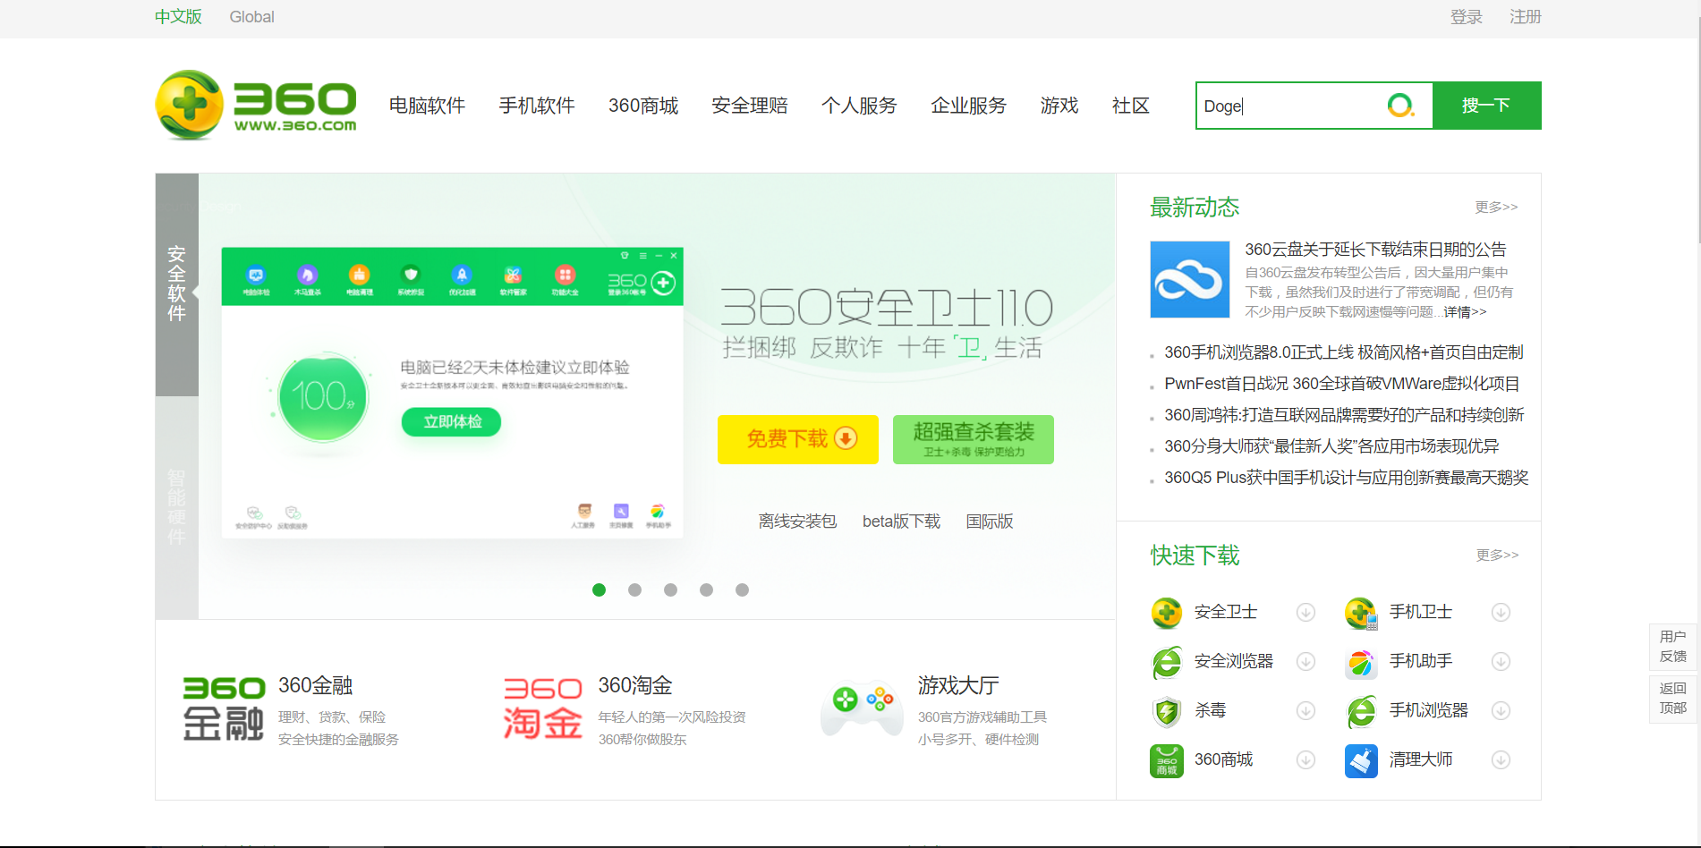Viewport: 1701px width, 848px height.
Task: Expand more news via 最新动态 更多>>
Action: click(1496, 208)
